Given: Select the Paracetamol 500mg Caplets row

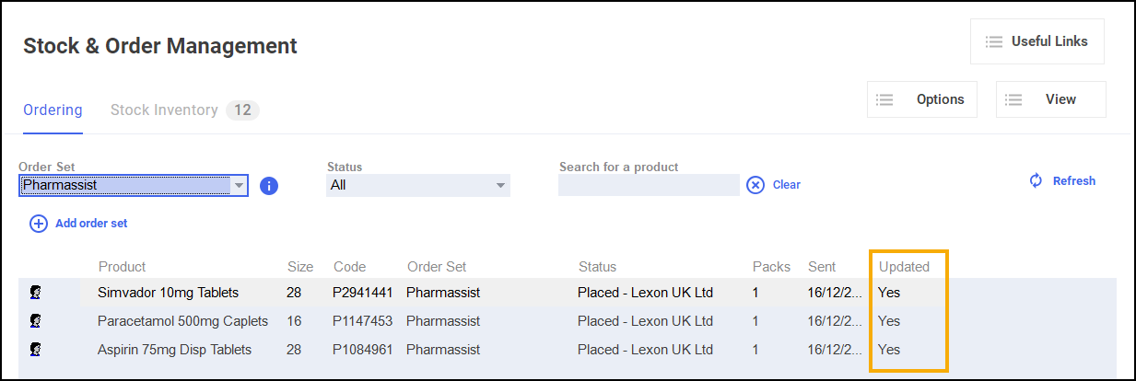Looking at the screenshot, I should 182,321.
